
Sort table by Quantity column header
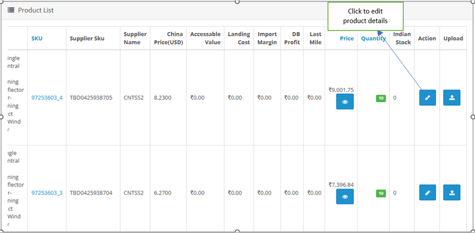pos(373,38)
